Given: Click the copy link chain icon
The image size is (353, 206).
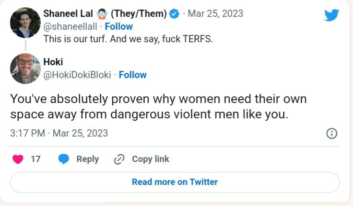Looking at the screenshot, I should tap(119, 159).
